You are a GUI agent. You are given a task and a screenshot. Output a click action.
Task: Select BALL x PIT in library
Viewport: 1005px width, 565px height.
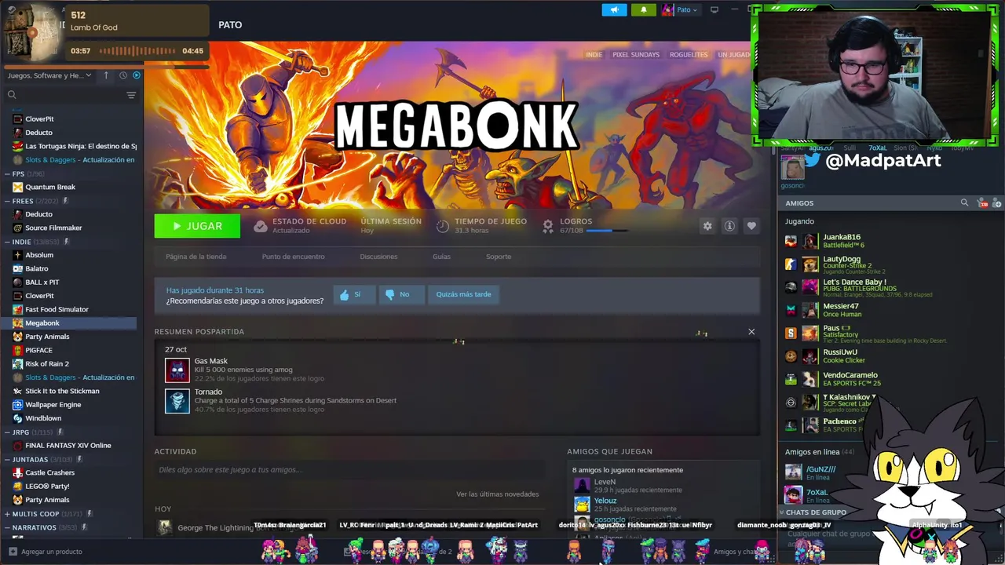(x=42, y=282)
